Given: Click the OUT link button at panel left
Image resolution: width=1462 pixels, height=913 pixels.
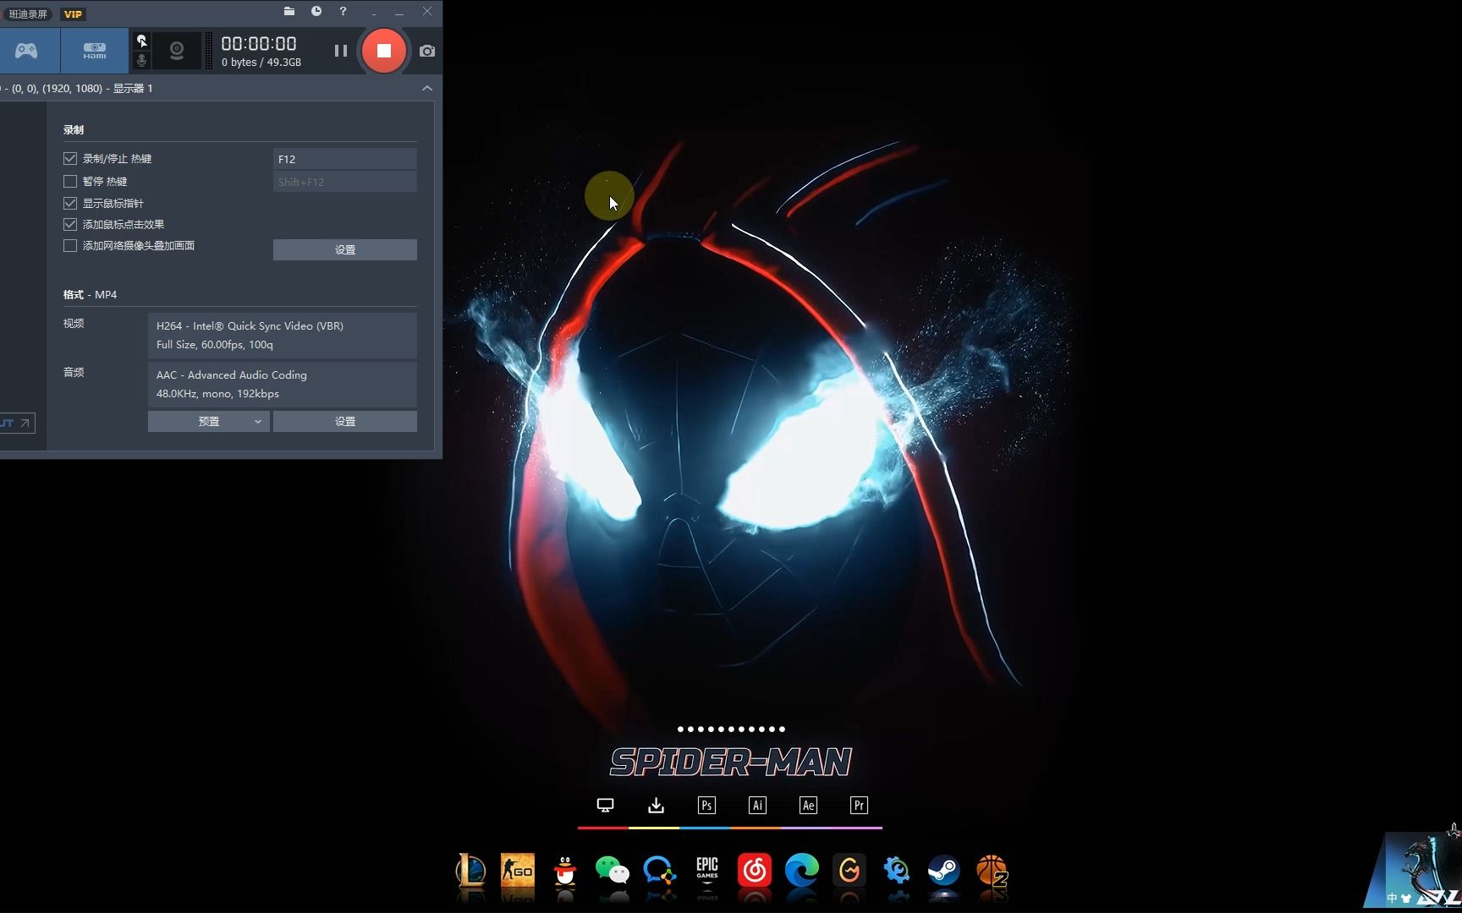Looking at the screenshot, I should pos(17,423).
